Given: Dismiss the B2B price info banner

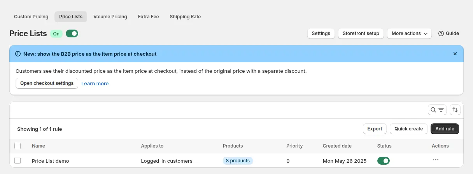Looking at the screenshot, I should coord(455,54).
